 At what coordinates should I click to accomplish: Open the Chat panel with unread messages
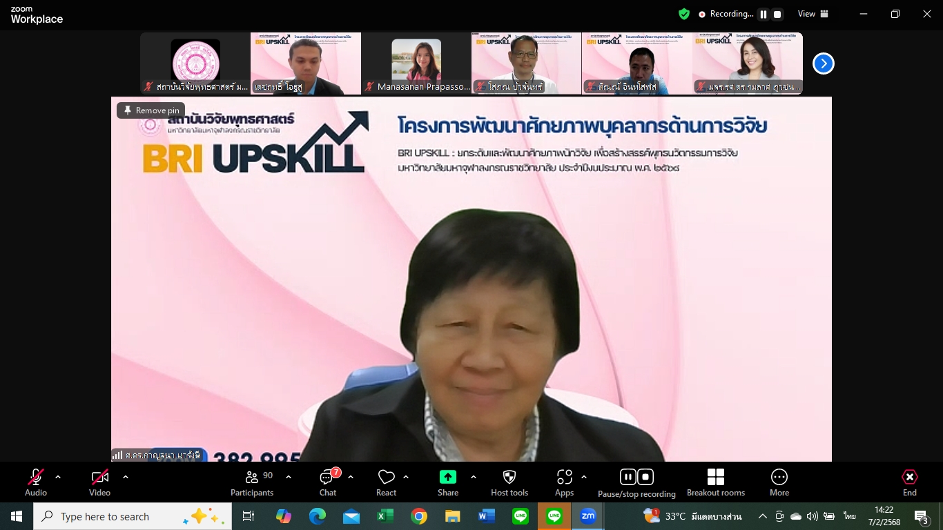pos(328,482)
